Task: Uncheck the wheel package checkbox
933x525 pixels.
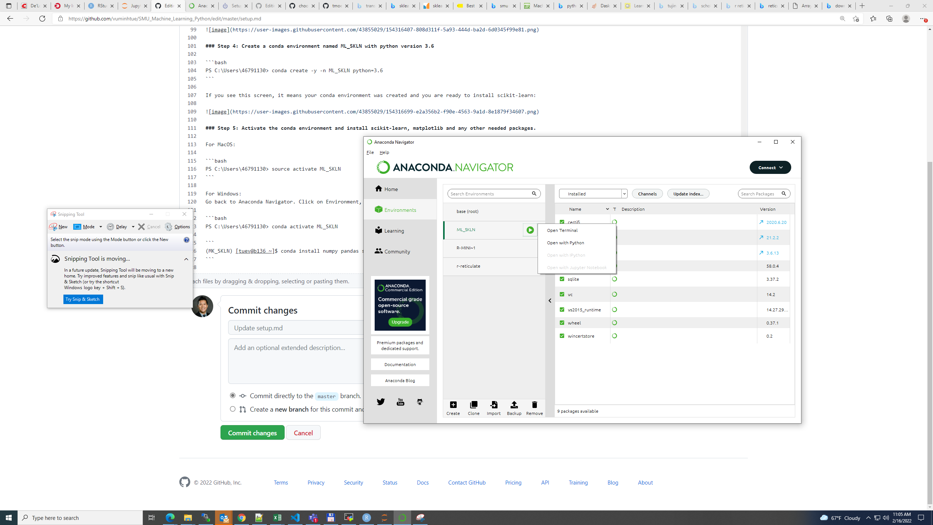Action: click(x=562, y=323)
